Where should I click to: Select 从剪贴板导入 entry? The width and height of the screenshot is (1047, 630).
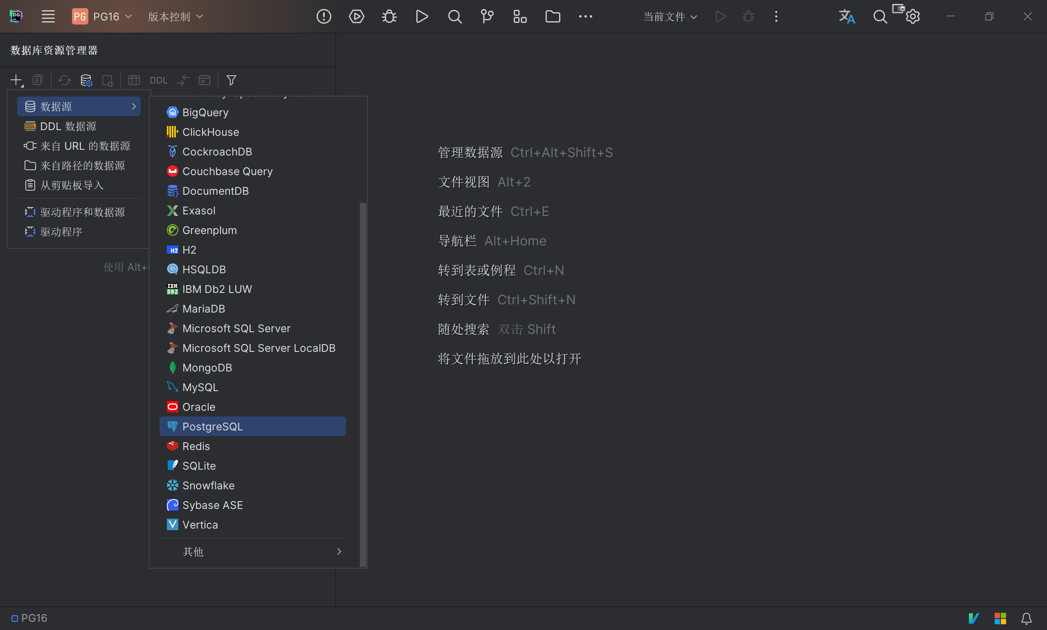point(79,185)
